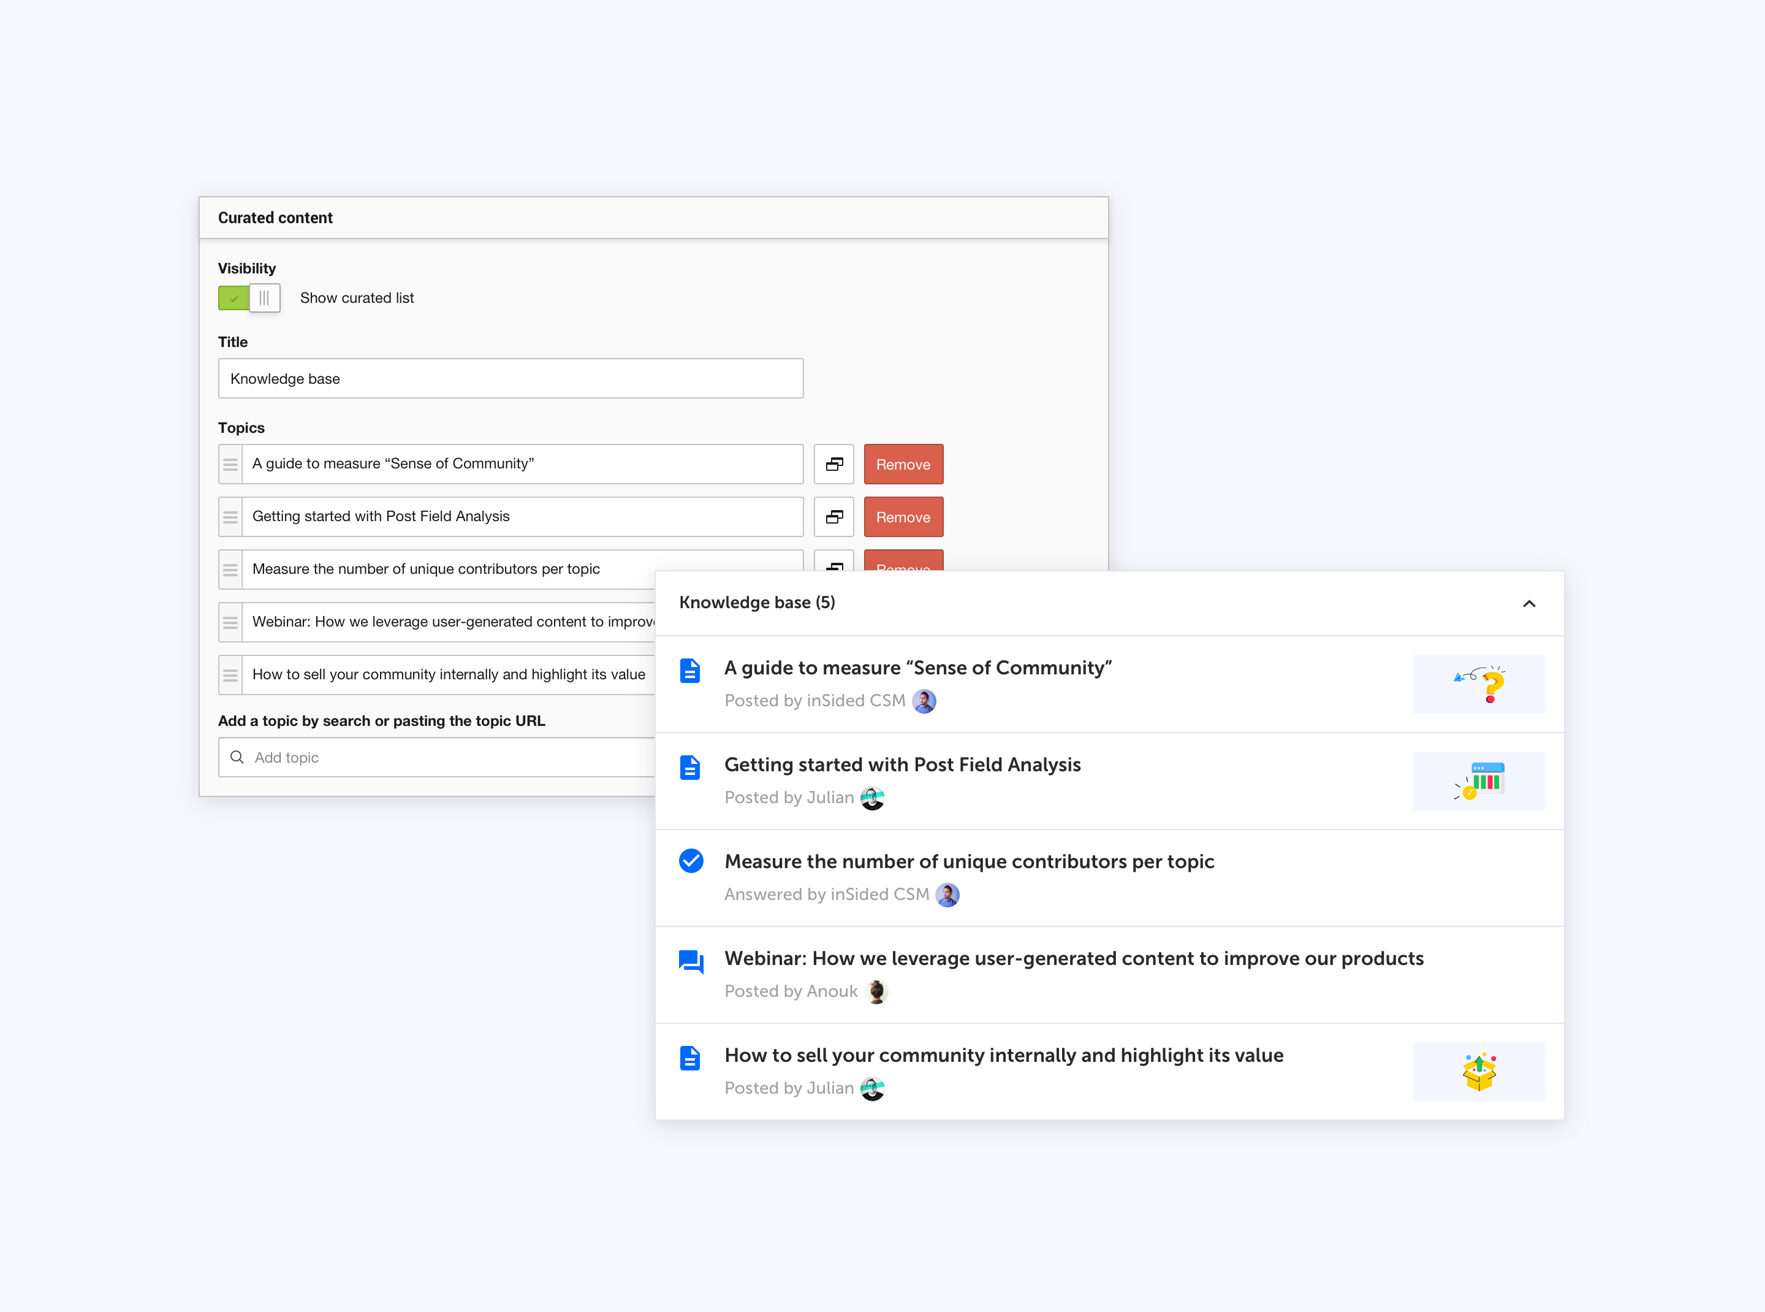Click drag handle of Post Field Analysis topic
1765x1312 pixels.
coord(230,517)
